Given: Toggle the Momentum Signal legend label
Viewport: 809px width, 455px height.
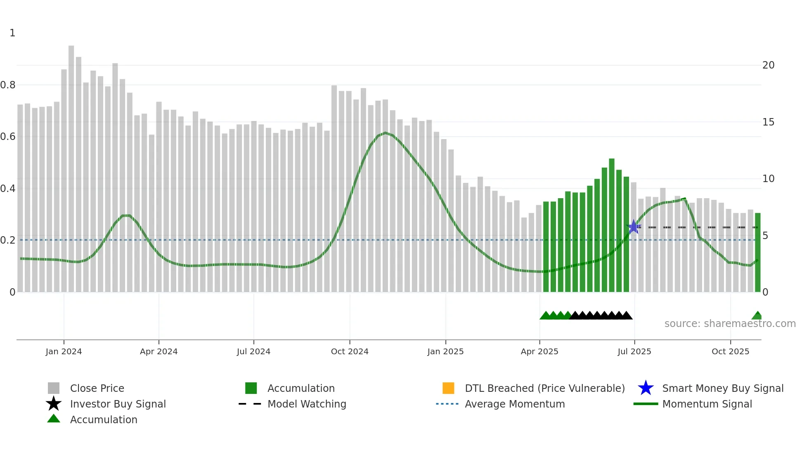Looking at the screenshot, I should (x=707, y=404).
